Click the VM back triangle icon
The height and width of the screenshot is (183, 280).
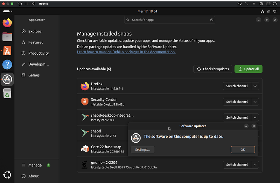pyautogui.click(x=33, y=4)
